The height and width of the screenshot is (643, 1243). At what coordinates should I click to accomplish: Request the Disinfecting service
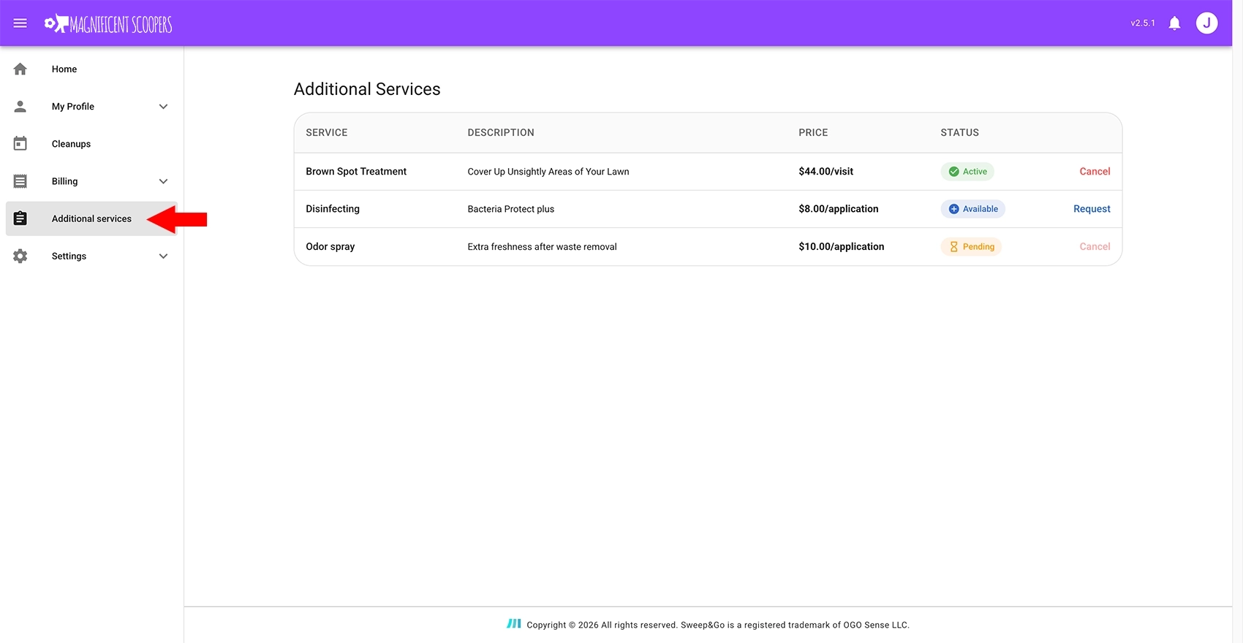point(1092,209)
